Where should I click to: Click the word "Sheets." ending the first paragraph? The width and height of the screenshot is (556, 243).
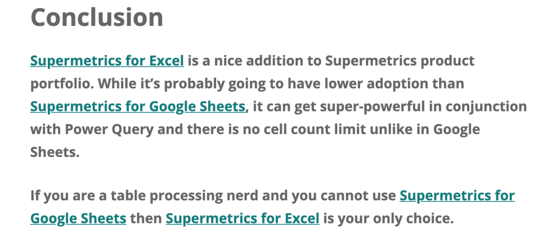click(55, 152)
